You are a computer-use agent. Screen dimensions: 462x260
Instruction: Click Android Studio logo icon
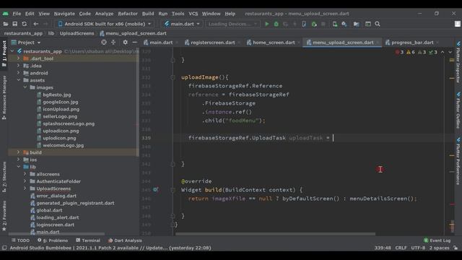click(x=5, y=14)
